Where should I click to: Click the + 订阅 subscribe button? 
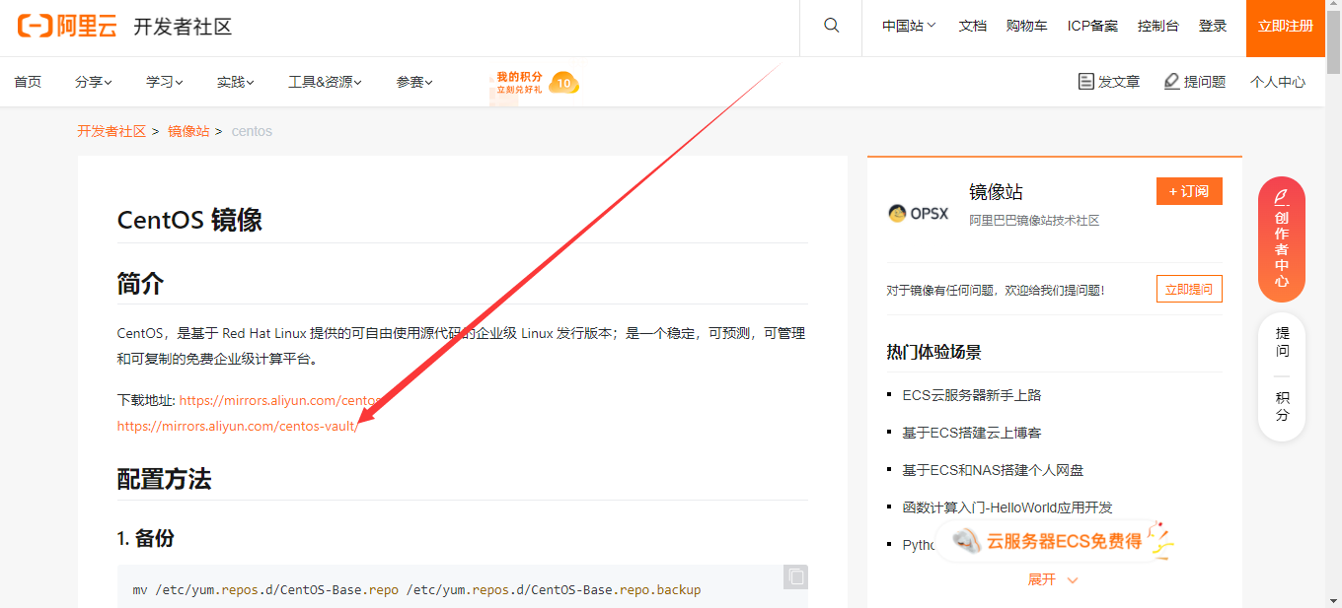tap(1189, 191)
